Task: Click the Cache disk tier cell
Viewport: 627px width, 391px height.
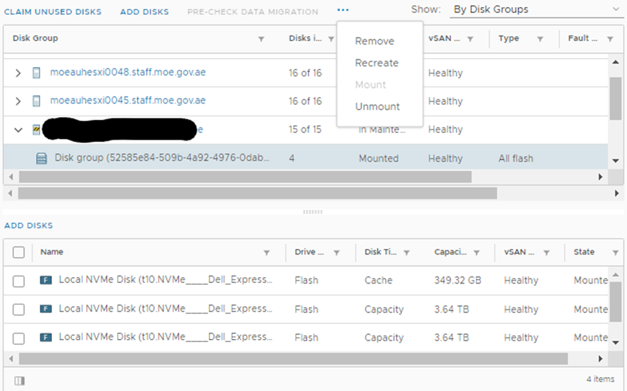Action: pyautogui.click(x=378, y=280)
